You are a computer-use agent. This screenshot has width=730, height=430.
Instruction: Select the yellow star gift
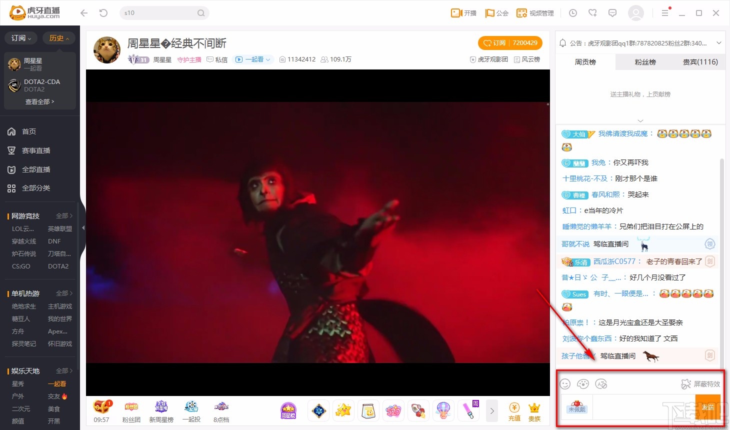click(x=343, y=411)
